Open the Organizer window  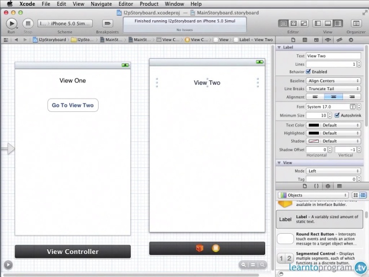point(356,23)
